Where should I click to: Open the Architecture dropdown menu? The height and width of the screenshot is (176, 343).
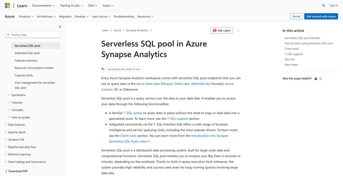(46, 16)
